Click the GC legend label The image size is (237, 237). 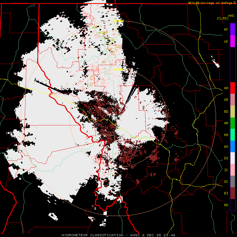[x=226, y=182]
